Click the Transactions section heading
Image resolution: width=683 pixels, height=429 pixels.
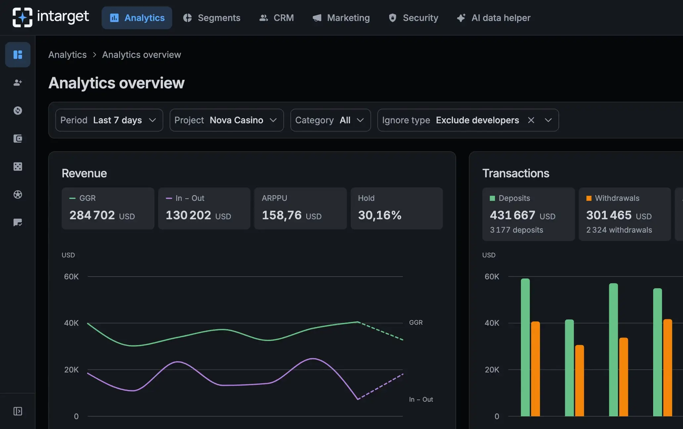[516, 173]
